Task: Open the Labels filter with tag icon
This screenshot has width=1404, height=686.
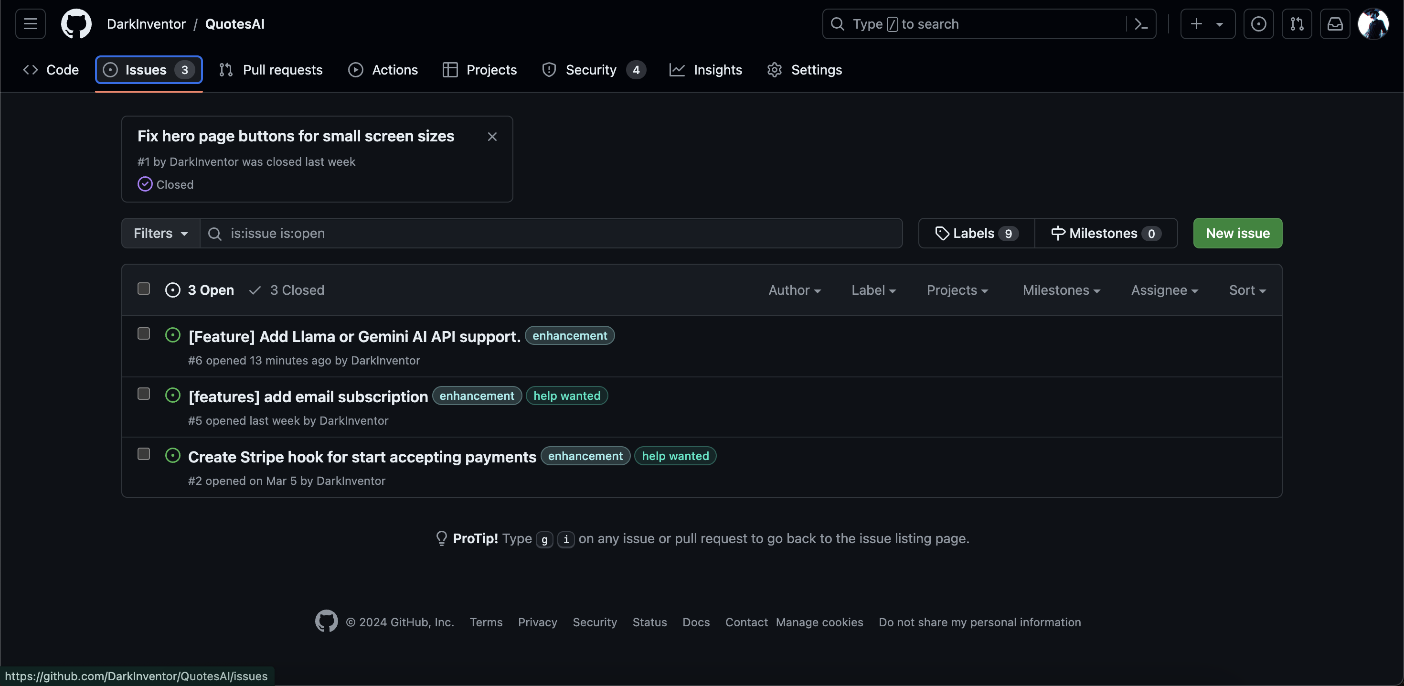Action: [975, 233]
